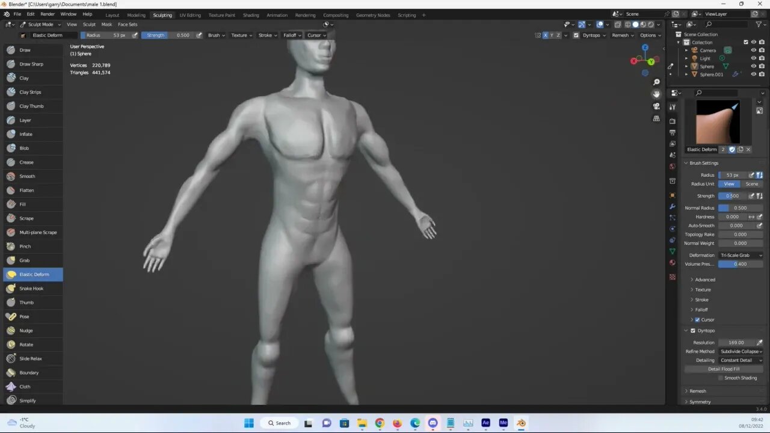Enable Smooth Shading checkbox

(x=721, y=378)
